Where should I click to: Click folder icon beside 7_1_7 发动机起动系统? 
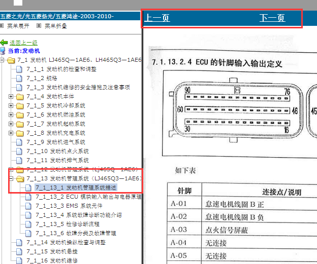coord(20,124)
